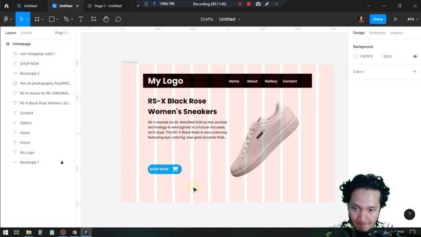Image resolution: width=421 pixels, height=237 pixels.
Task: Switch to the Prototype tab
Action: [x=377, y=33]
